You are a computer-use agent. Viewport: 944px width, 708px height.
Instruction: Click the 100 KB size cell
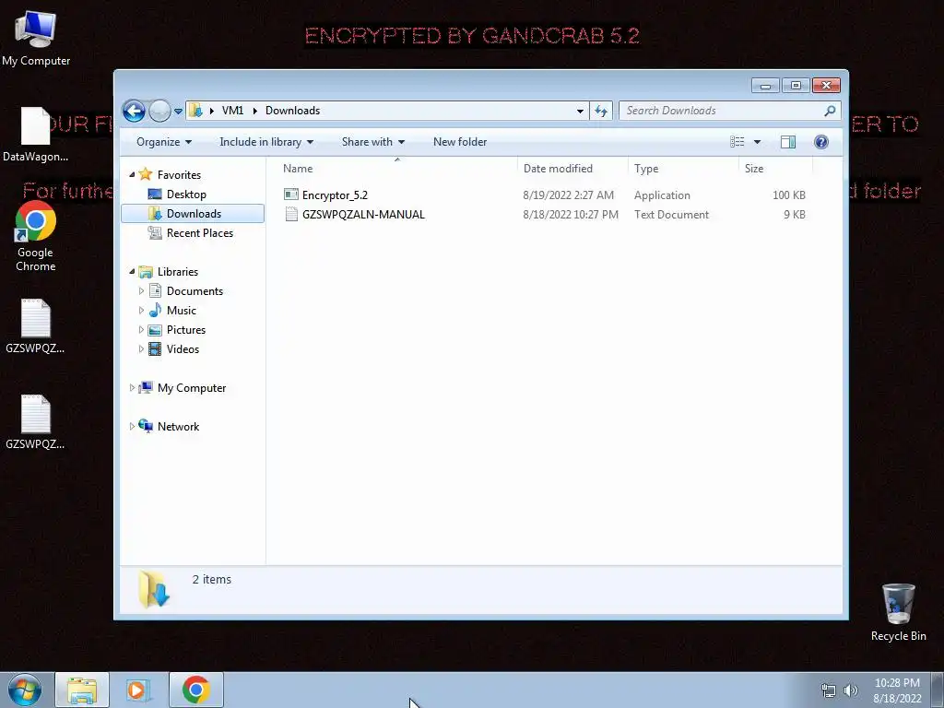pos(789,195)
